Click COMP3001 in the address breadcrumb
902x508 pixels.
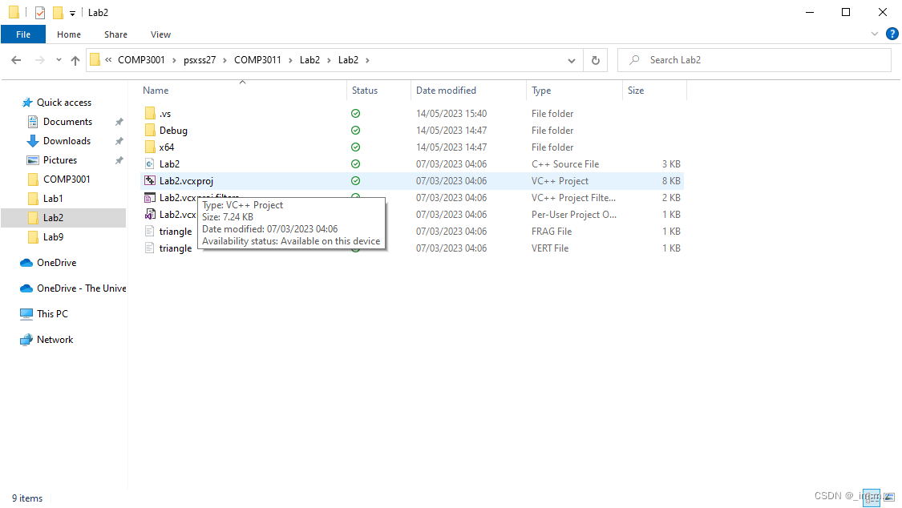pyautogui.click(x=141, y=60)
